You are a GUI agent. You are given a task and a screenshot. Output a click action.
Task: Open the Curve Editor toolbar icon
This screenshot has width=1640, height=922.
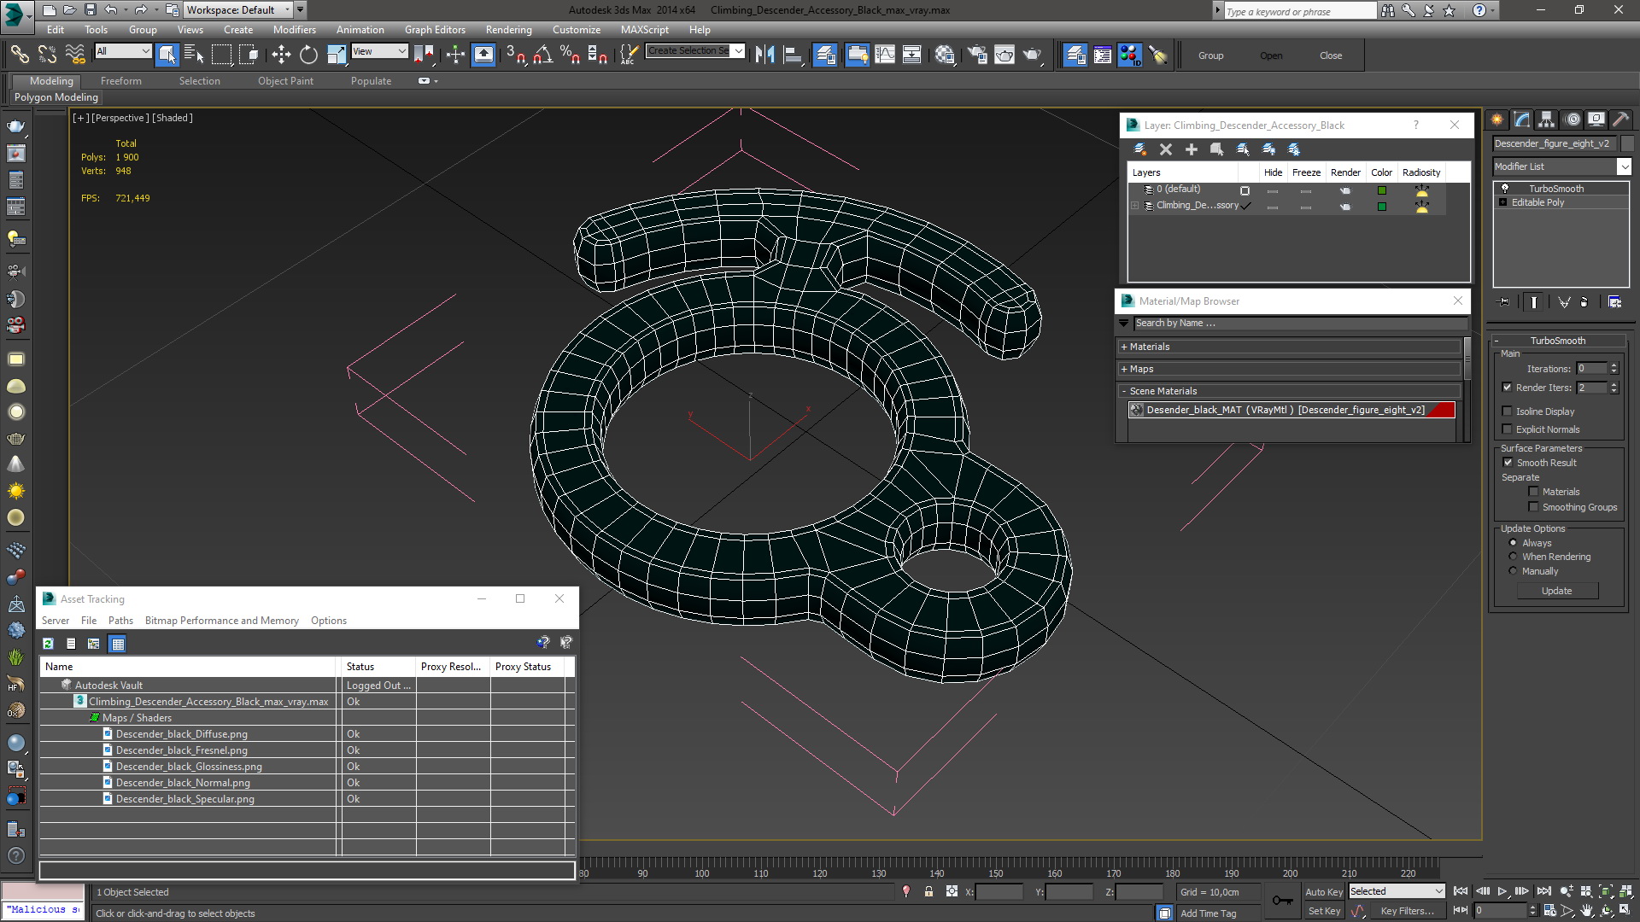point(886,55)
